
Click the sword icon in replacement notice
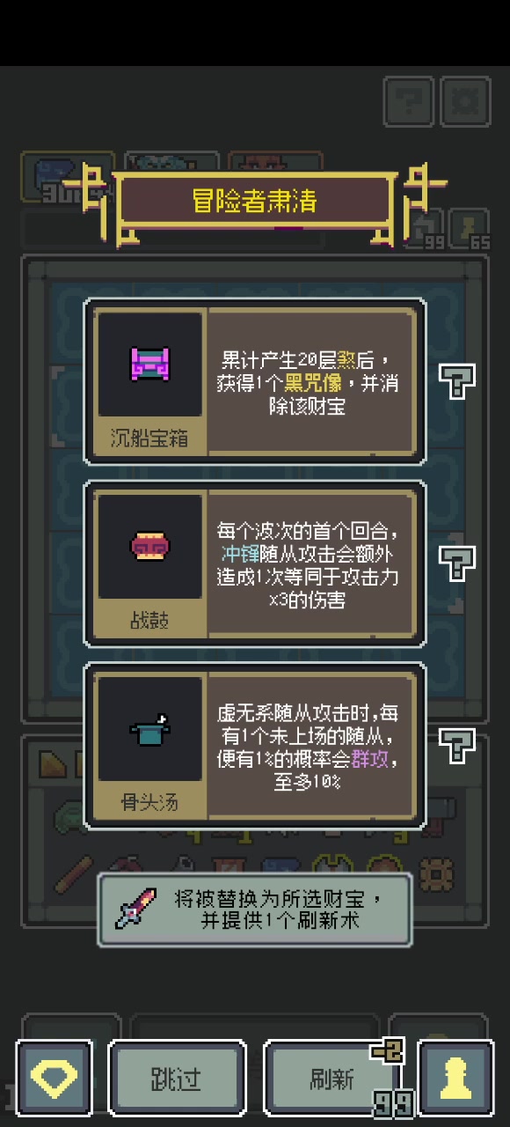coord(136,909)
